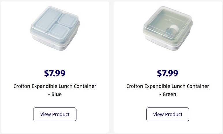
Task: Click the upper small compartment of the blue container
Action: [67, 20]
